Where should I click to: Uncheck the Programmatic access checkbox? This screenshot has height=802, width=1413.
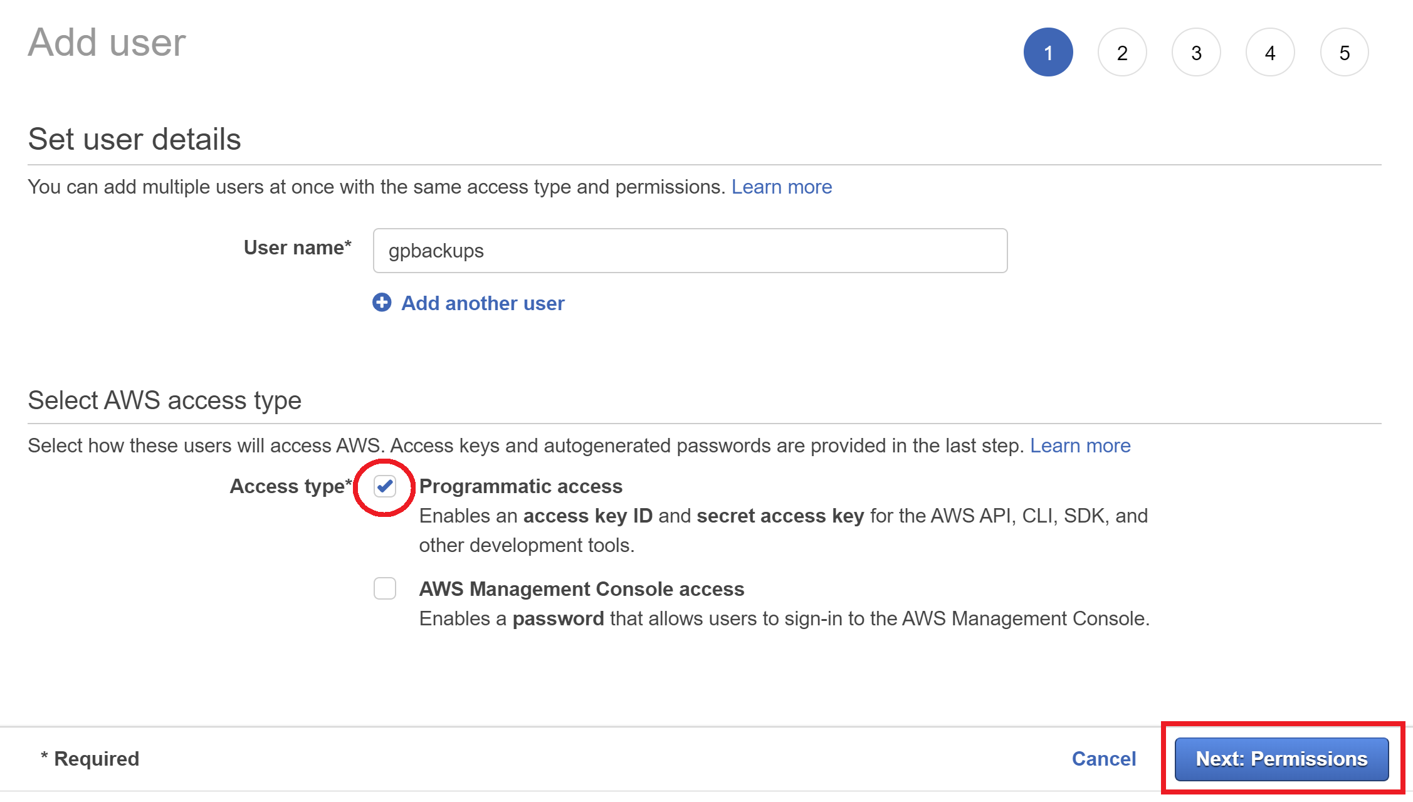(385, 486)
